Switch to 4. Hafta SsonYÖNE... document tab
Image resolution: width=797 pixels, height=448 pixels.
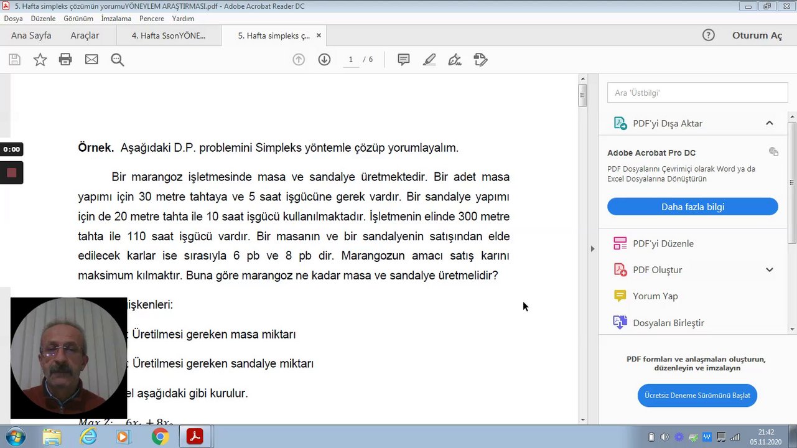(x=169, y=35)
